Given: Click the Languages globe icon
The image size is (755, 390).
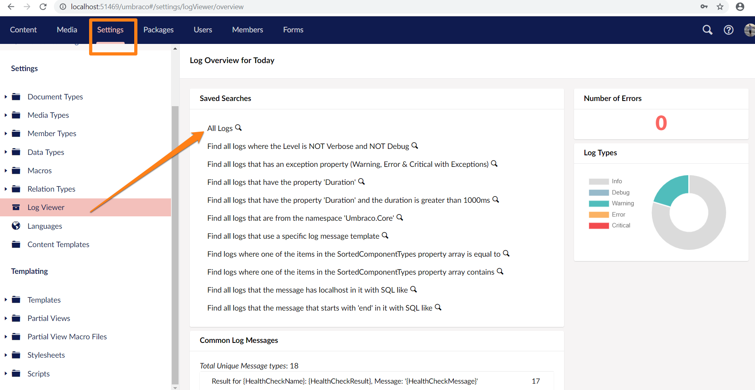Looking at the screenshot, I should point(16,226).
